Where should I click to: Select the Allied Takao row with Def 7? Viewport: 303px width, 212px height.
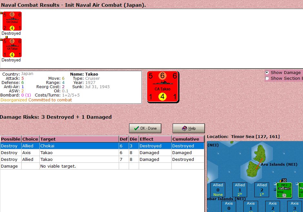(x=102, y=159)
